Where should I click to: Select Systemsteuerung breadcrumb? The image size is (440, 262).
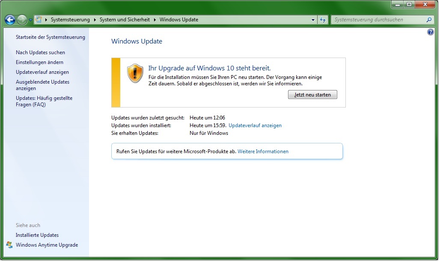[x=71, y=20]
